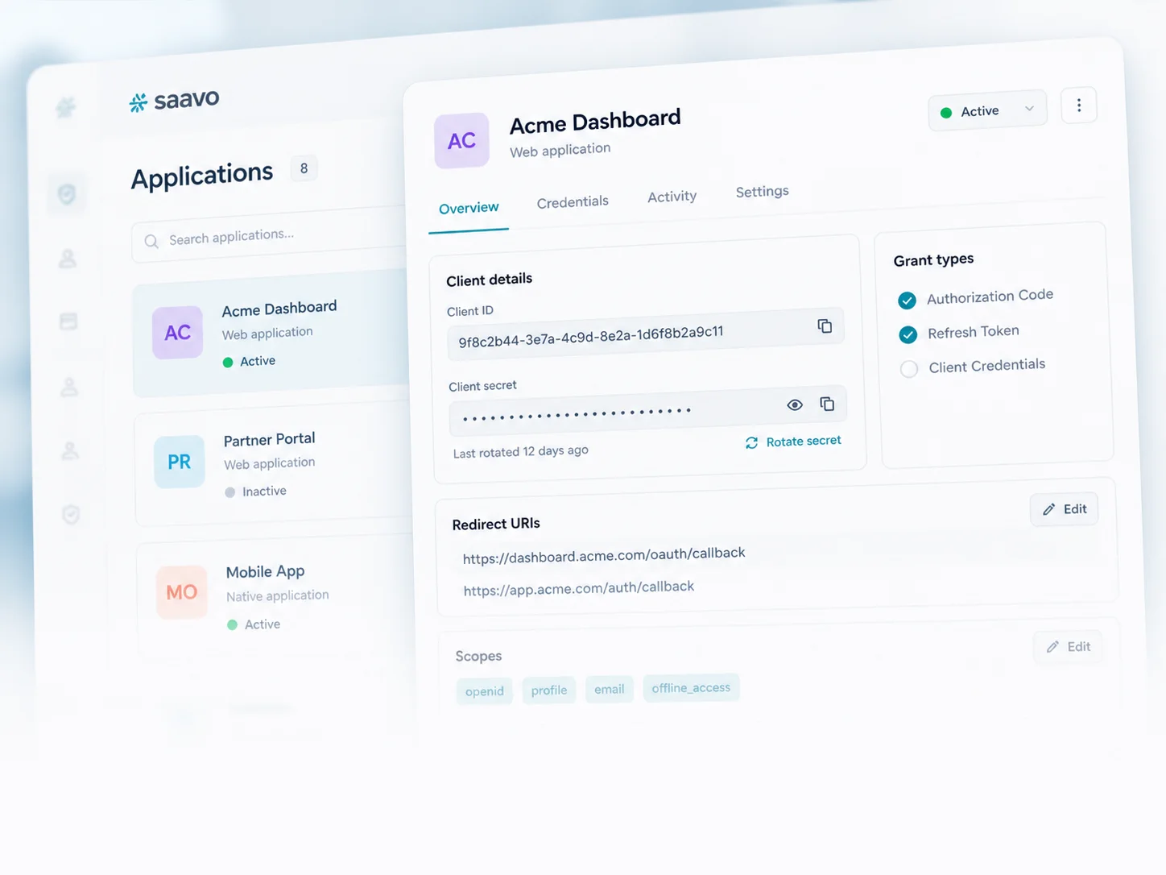Edit the Redirect URIs
Viewport: 1166px width, 875px height.
[1064, 509]
